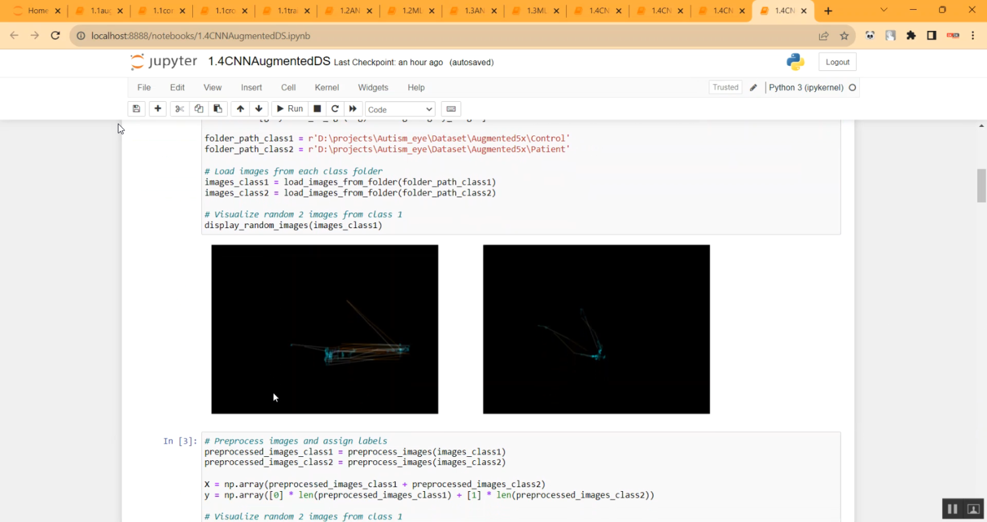This screenshot has width=987, height=522.
Task: Bookmark this page with the star icon
Action: [x=844, y=36]
